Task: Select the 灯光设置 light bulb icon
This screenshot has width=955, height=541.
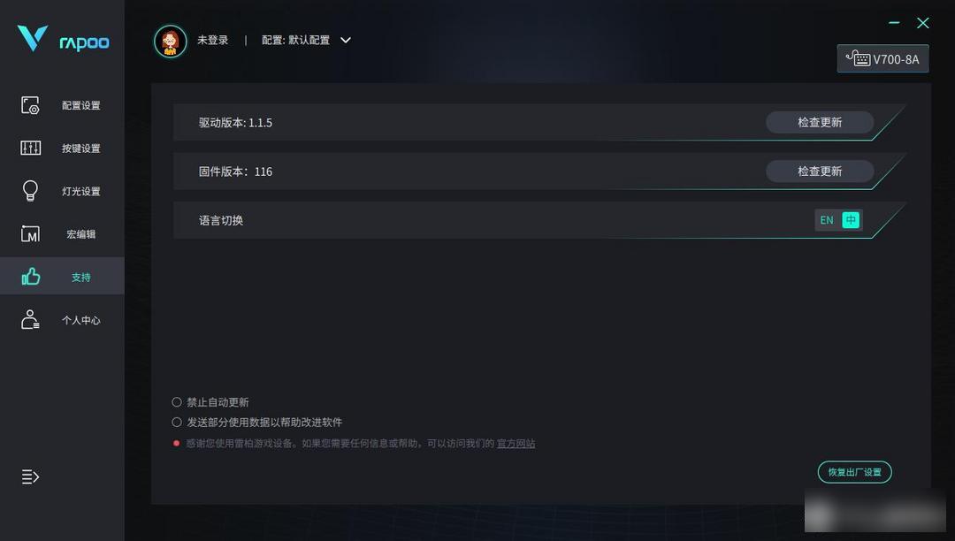Action: [30, 190]
